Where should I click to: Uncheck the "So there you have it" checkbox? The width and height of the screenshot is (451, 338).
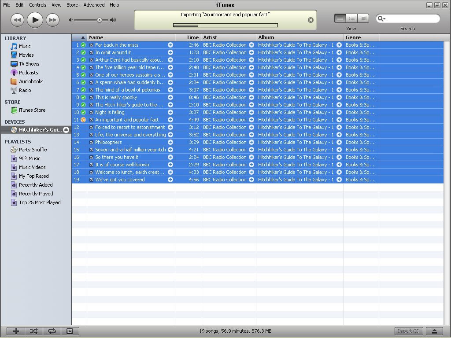coord(91,157)
